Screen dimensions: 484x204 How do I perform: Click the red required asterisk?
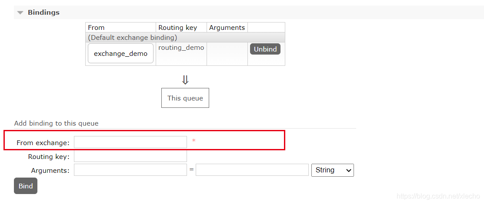tap(194, 141)
